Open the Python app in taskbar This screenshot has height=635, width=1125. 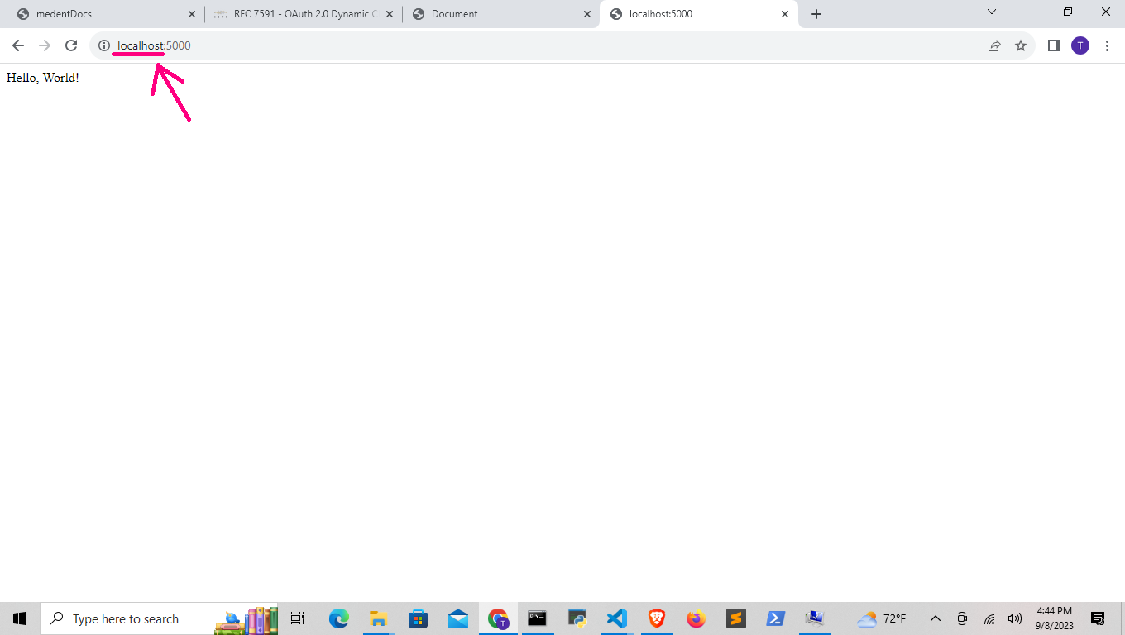[x=577, y=618]
